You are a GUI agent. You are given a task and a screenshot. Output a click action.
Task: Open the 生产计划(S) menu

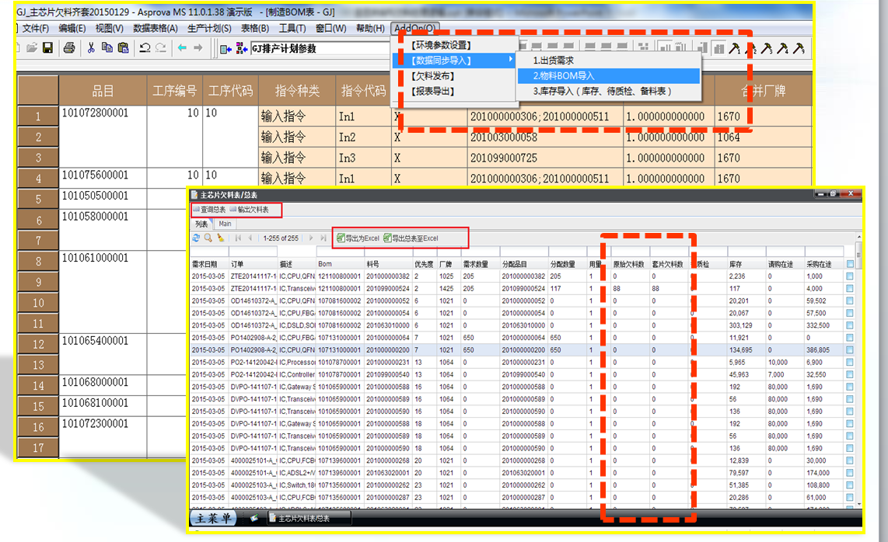click(x=209, y=28)
